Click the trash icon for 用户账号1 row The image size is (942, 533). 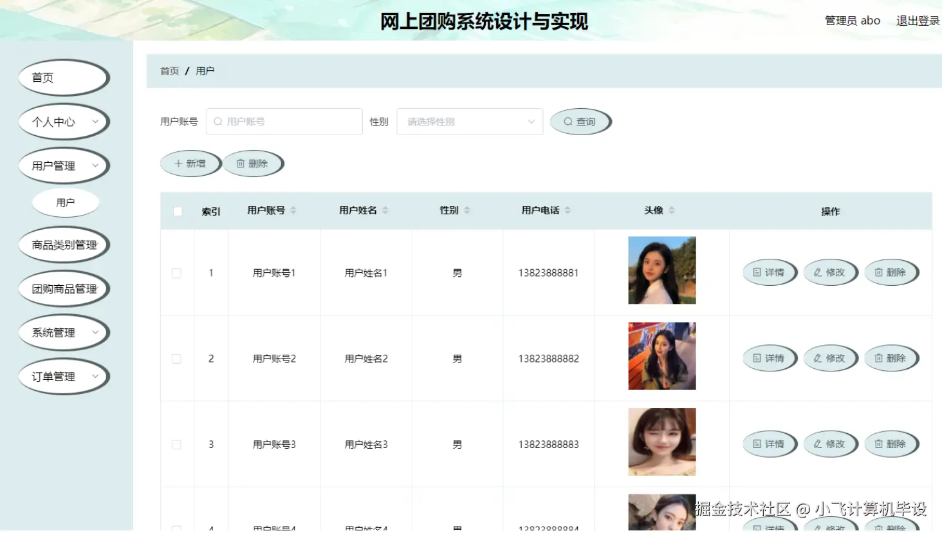878,272
